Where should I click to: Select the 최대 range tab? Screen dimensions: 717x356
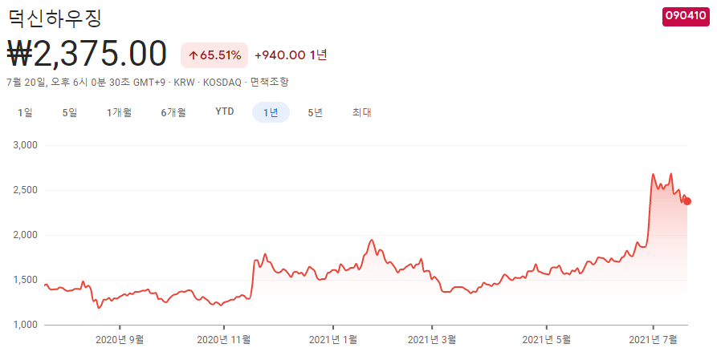coord(361,113)
